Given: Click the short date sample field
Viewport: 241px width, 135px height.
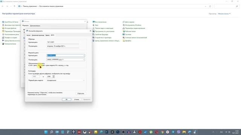Looking at the screenshot, I should [x=63, y=42].
